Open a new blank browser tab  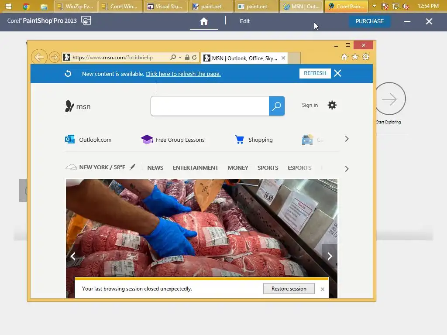tap(294, 58)
